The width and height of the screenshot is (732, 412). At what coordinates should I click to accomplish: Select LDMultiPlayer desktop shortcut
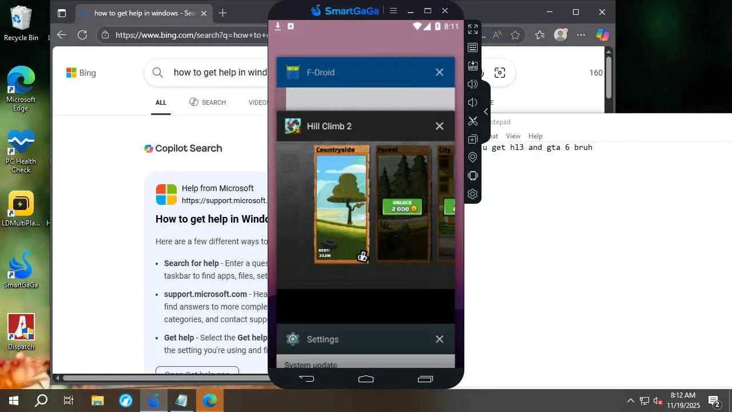(x=21, y=209)
